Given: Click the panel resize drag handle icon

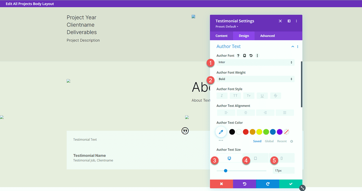Looking at the screenshot, I should pyautogui.click(x=302, y=188).
